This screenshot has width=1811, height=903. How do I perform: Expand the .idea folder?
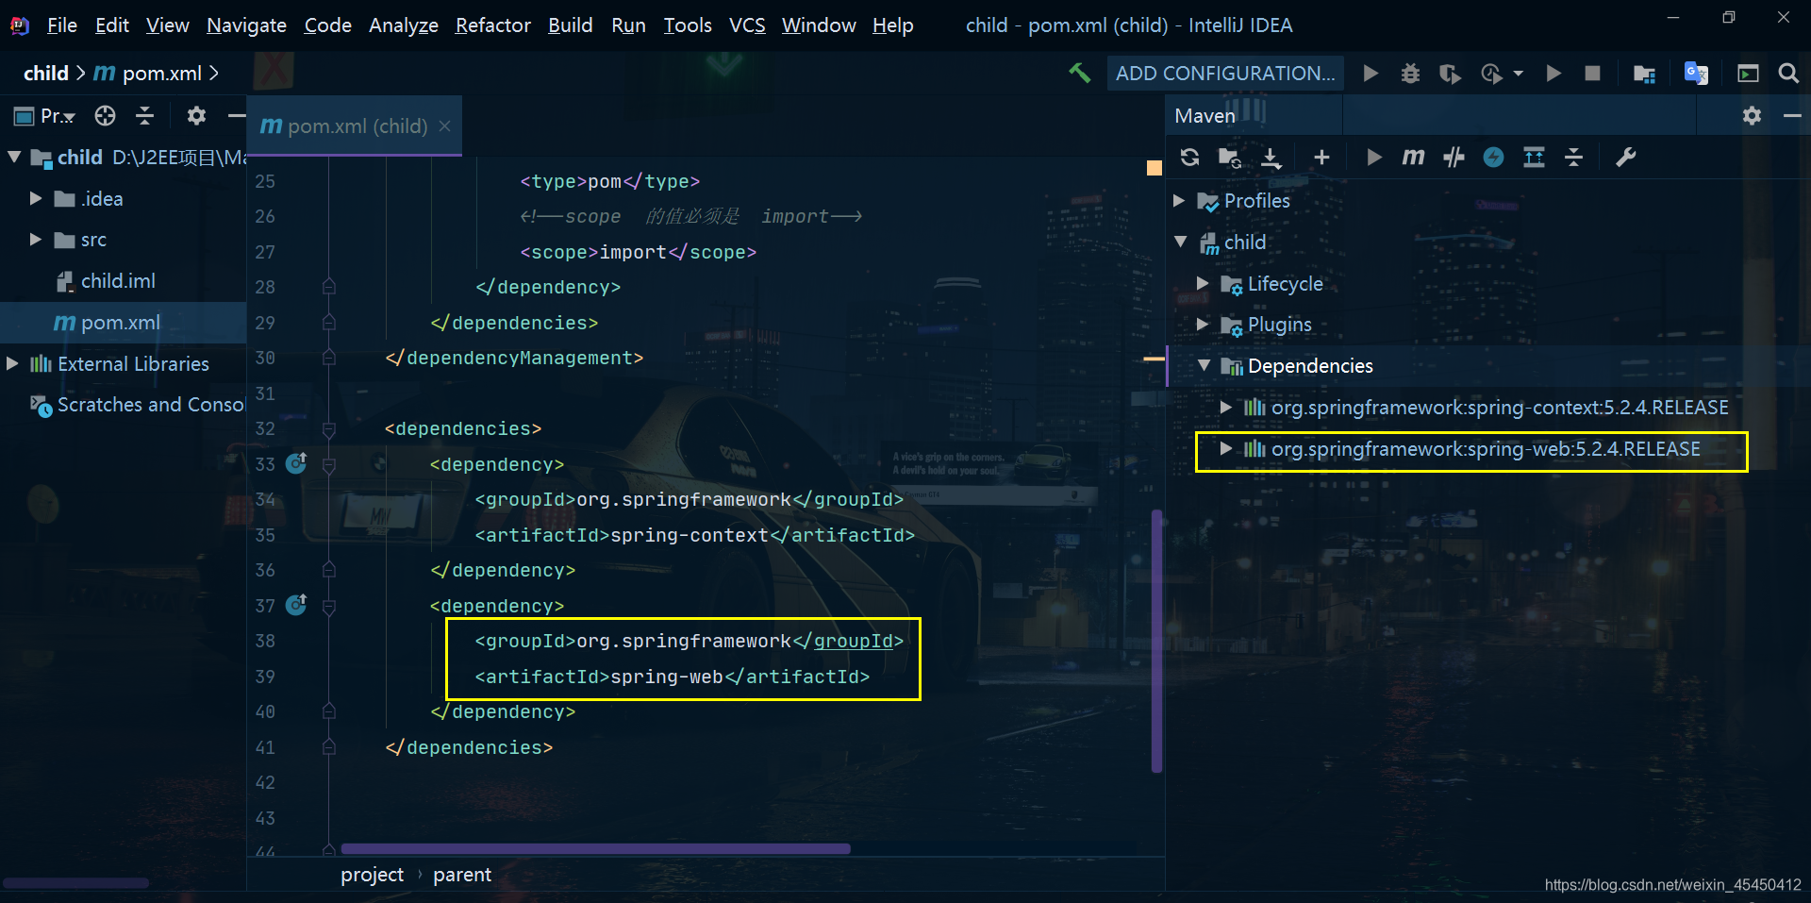pos(35,198)
